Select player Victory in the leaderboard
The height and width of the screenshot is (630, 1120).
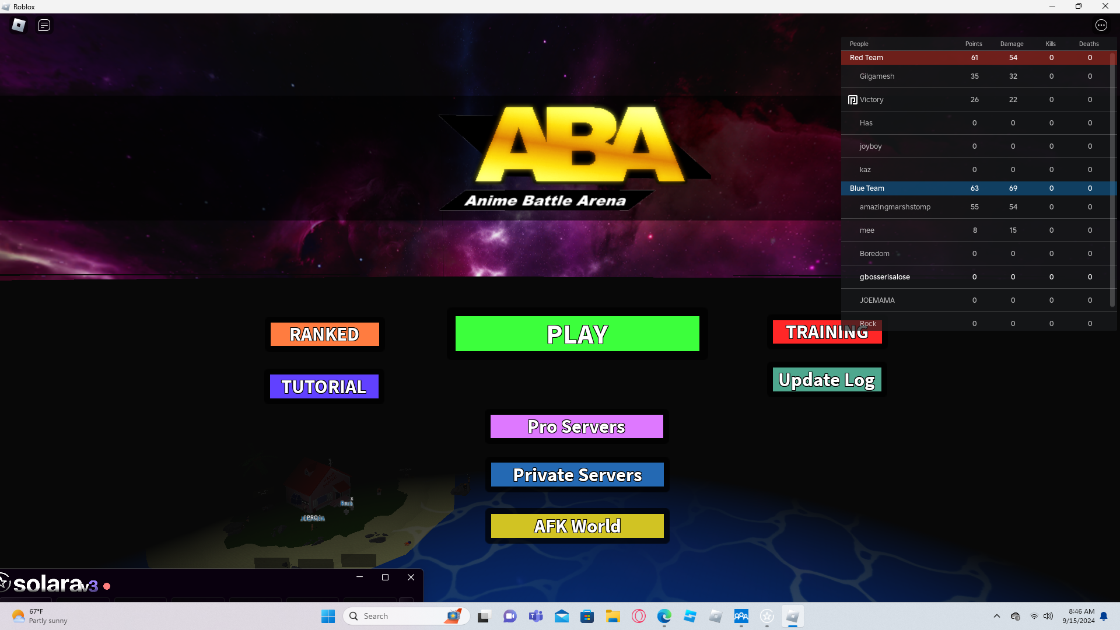[871, 100]
